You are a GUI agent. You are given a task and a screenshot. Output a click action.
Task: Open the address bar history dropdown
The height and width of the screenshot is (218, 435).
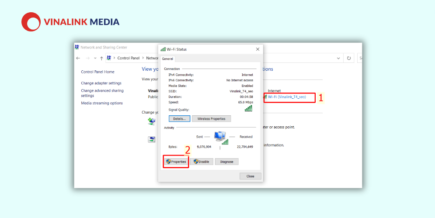pos(338,58)
